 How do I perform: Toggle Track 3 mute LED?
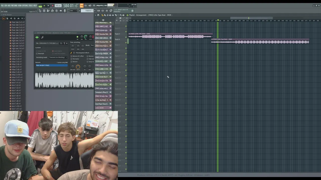pos(126,37)
